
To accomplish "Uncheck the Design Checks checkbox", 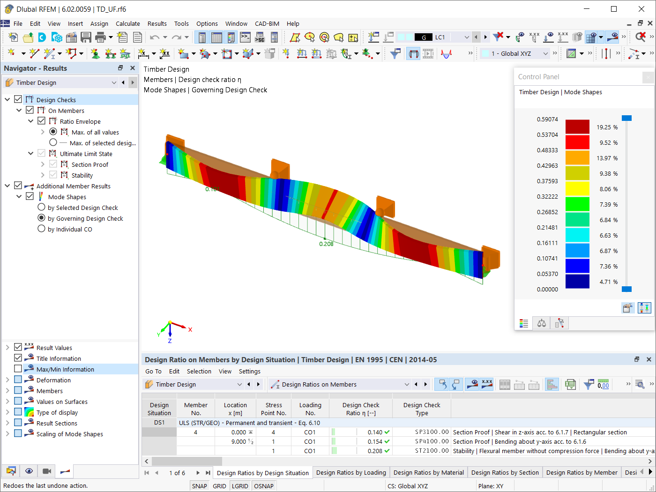I will click(18, 99).
